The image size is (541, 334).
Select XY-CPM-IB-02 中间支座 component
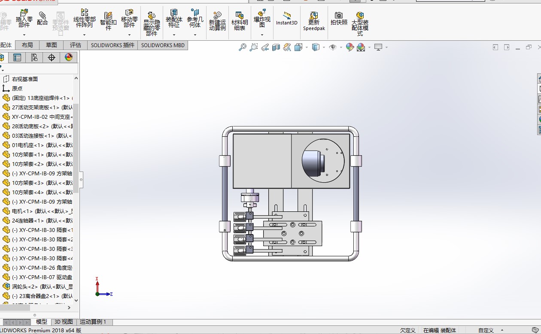point(42,117)
